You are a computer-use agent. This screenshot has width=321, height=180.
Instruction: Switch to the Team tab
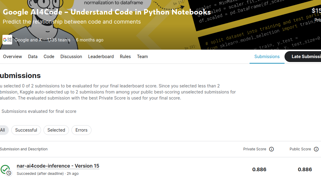(142, 57)
